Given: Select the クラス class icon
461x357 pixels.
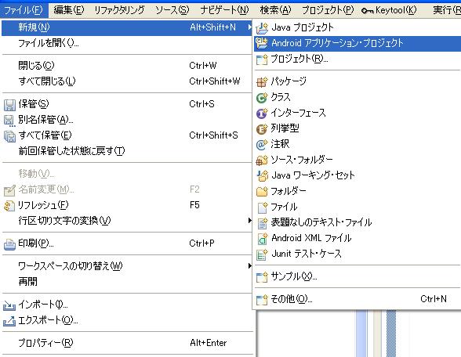Looking at the screenshot, I should [x=262, y=97].
